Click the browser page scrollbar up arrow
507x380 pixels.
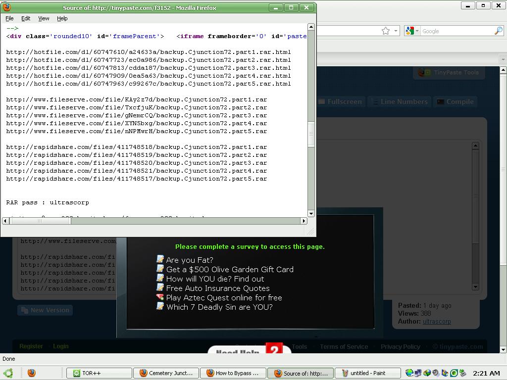pyautogui.click(x=503, y=69)
